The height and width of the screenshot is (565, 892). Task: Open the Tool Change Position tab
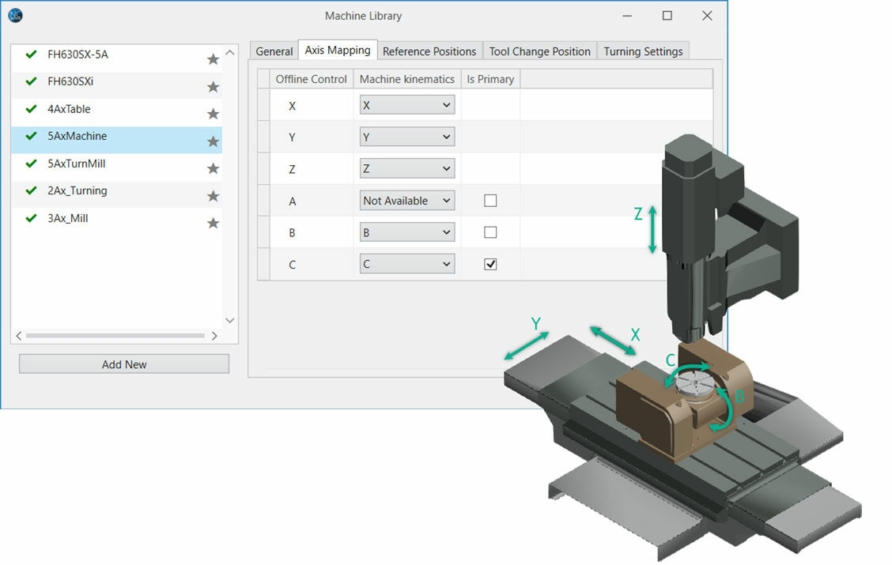pyautogui.click(x=539, y=51)
